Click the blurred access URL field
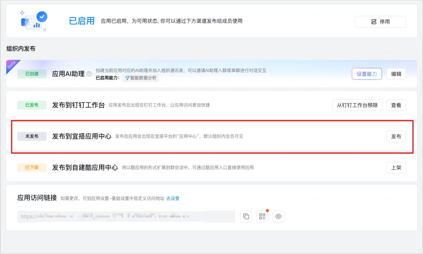 (x=126, y=217)
